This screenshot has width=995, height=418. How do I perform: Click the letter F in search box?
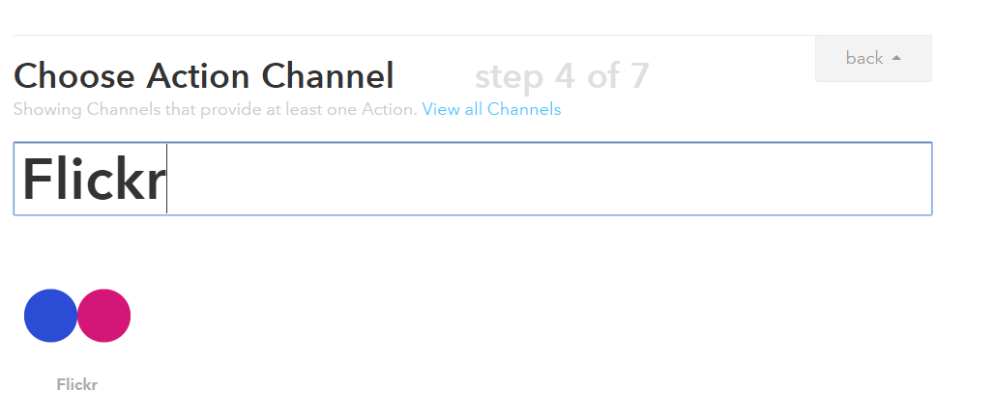click(38, 180)
